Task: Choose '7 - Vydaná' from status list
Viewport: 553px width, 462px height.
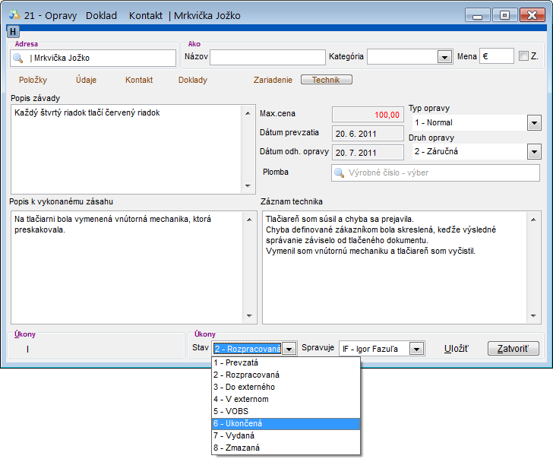Action: 286,435
